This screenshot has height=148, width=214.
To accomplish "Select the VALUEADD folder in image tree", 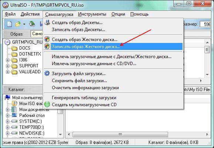I will [30, 72].
